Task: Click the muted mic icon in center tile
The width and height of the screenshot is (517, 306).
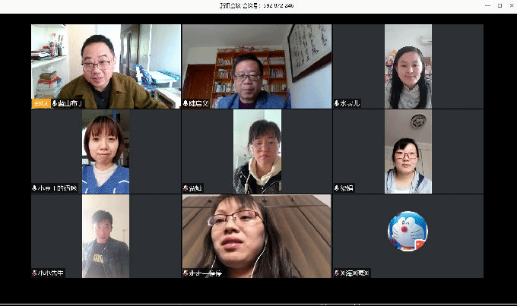Action: coord(186,188)
